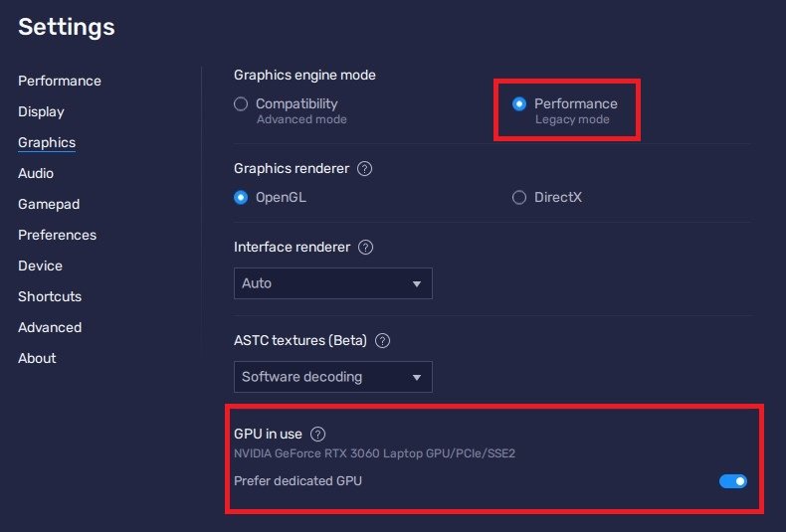Choose the DirectX graphics renderer
This screenshot has width=786, height=532.
click(519, 198)
